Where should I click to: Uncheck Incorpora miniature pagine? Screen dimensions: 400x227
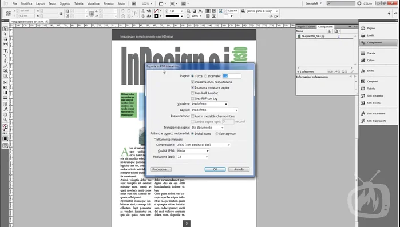pyautogui.click(x=193, y=87)
